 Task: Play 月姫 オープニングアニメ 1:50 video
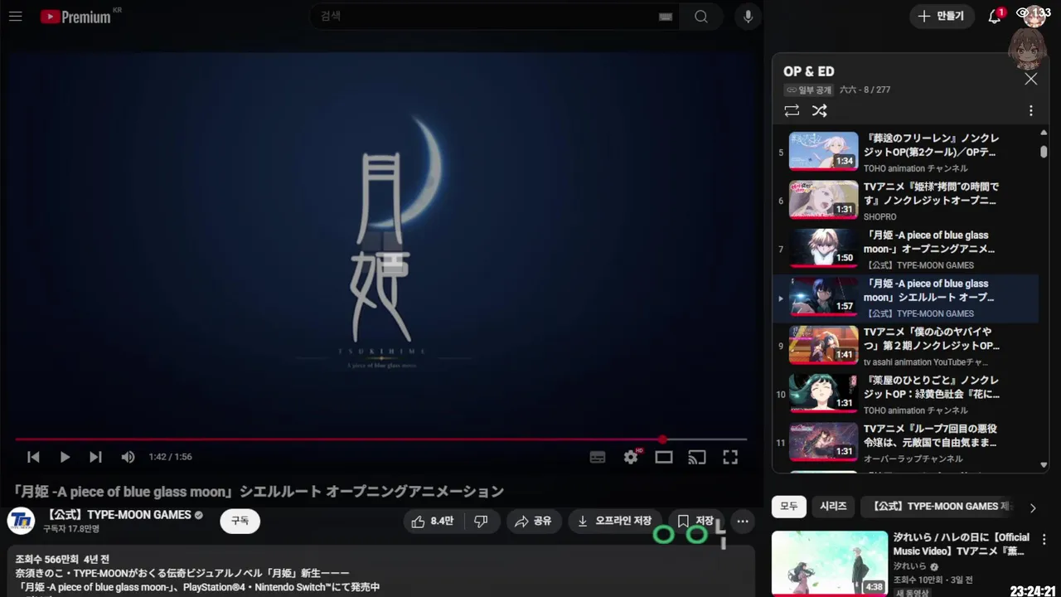coord(905,249)
